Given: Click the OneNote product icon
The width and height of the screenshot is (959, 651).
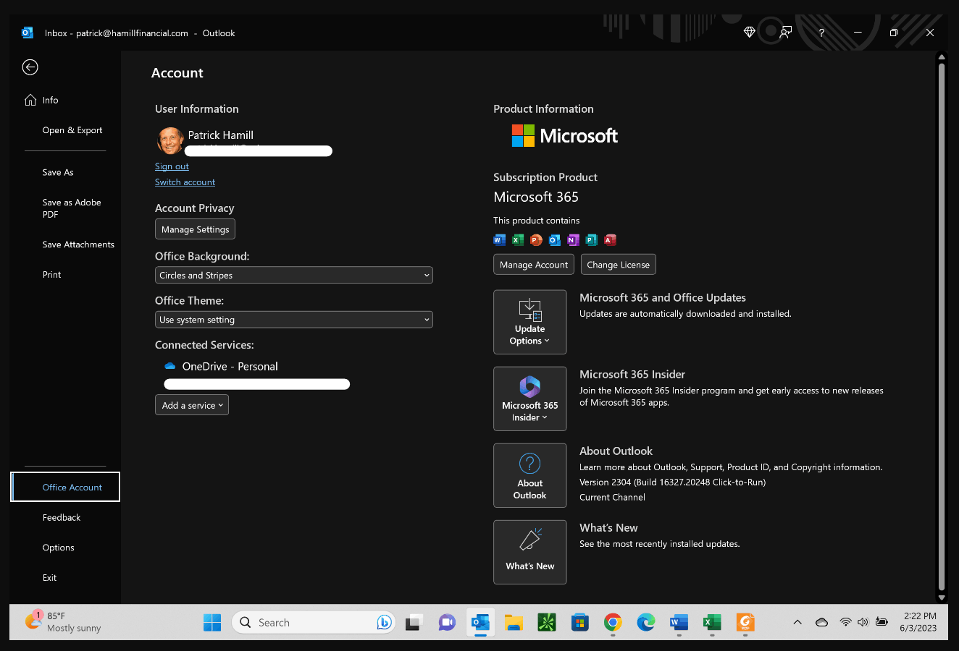Looking at the screenshot, I should coord(573,240).
